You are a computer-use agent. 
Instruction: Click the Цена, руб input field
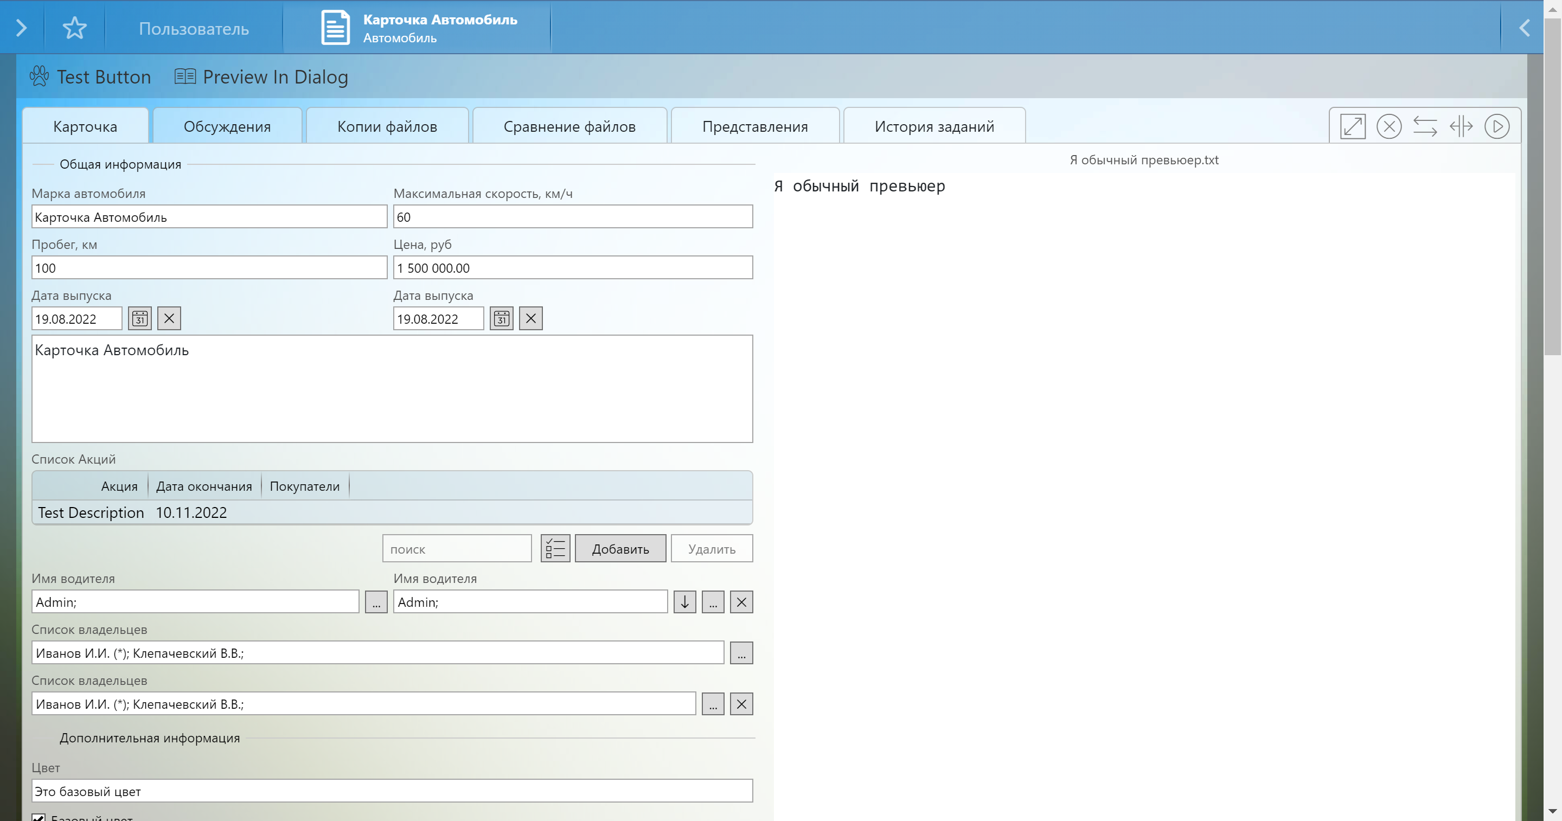572,267
